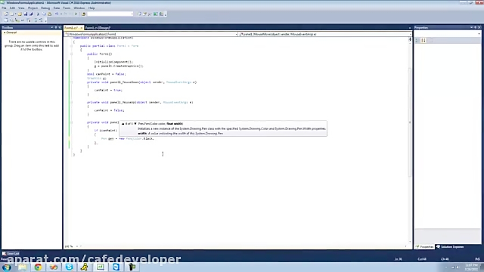Open Google Chrome from the taskbar
The width and height of the screenshot is (484, 272).
(x=38, y=267)
